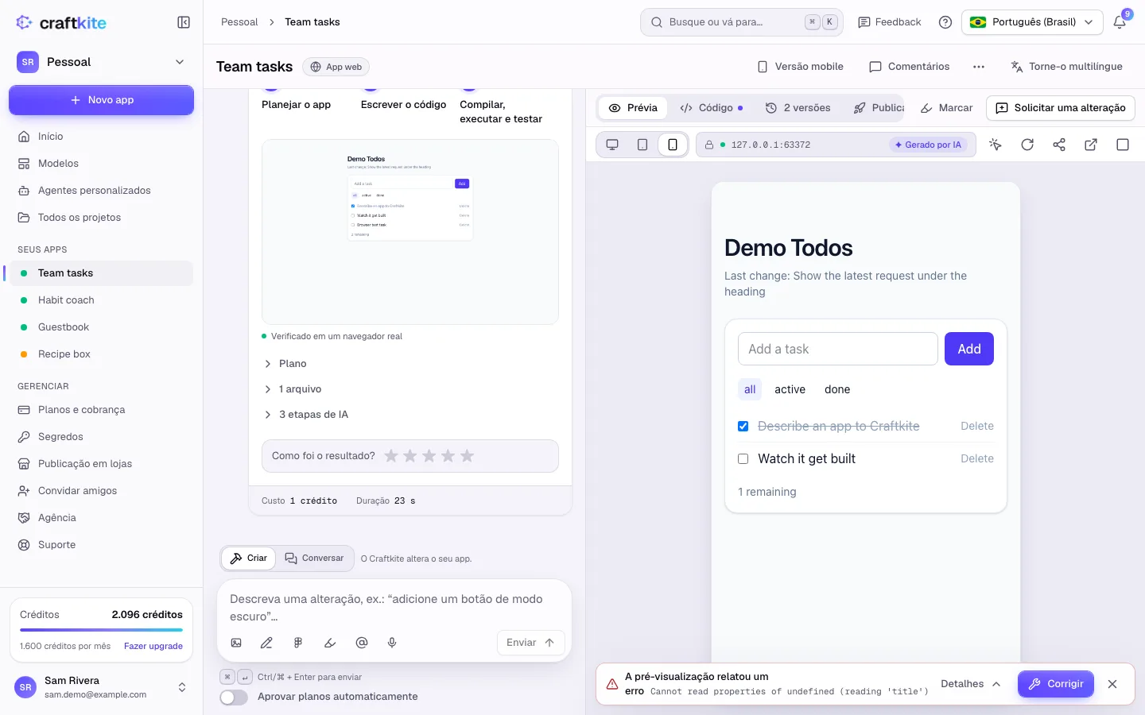
Task: Open the help question-mark icon
Action: click(x=945, y=22)
